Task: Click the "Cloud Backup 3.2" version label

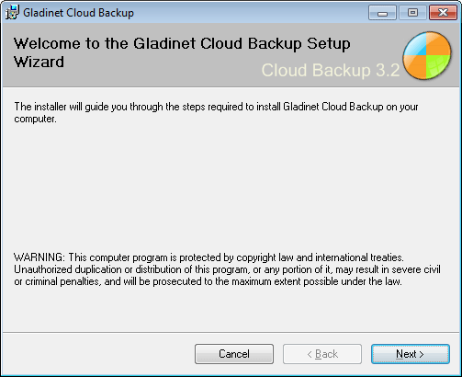Action: coord(331,70)
